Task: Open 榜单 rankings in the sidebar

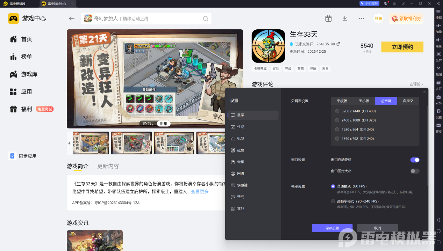Action: pos(21,57)
